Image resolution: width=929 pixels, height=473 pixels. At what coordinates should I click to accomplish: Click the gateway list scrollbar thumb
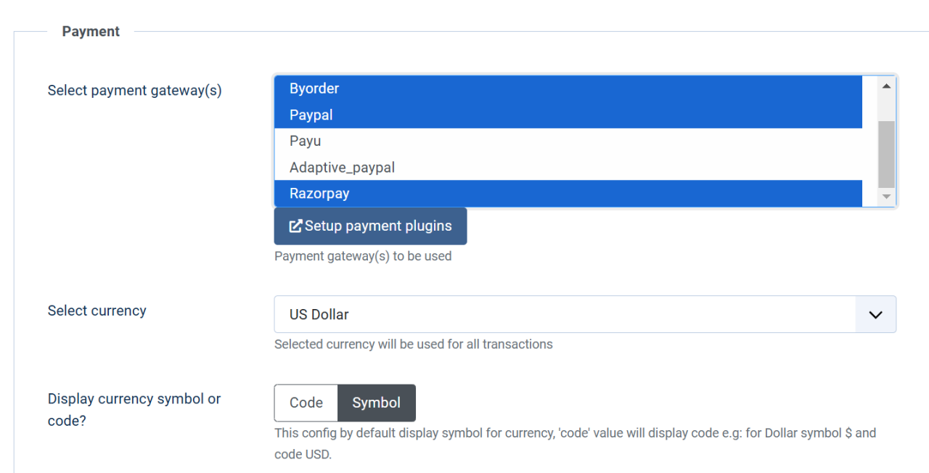(x=886, y=154)
